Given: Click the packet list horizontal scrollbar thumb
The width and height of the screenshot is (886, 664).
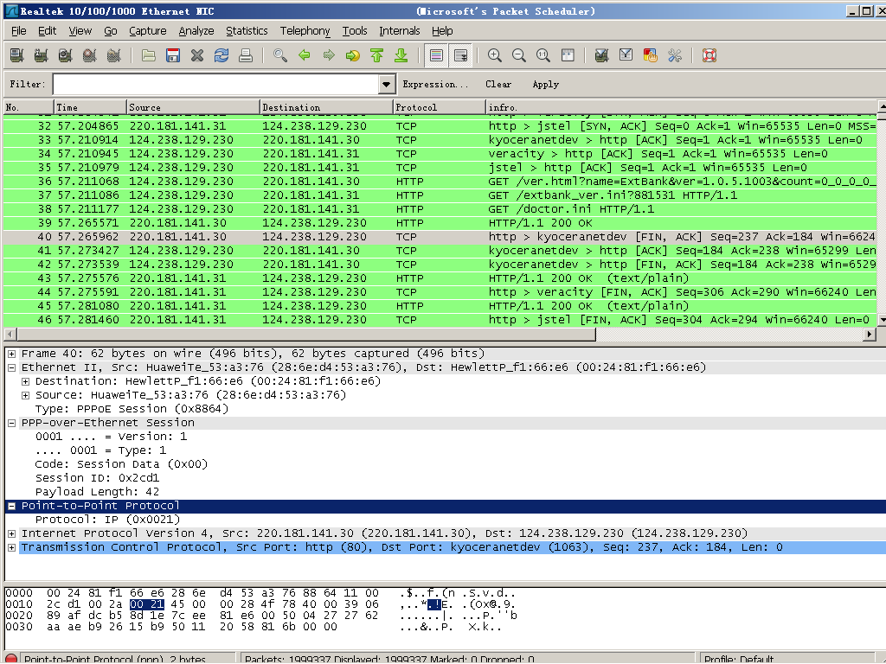Looking at the screenshot, I should (305, 335).
